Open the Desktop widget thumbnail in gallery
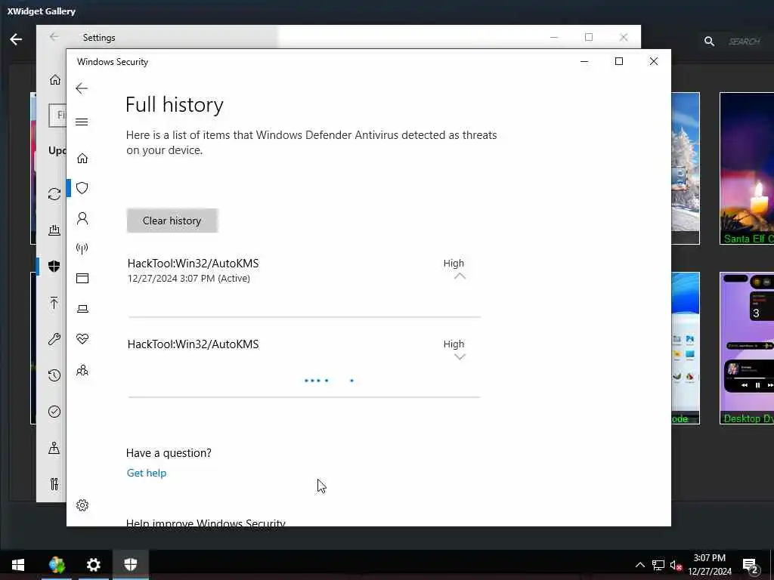This screenshot has height=580, width=774. pos(747,347)
